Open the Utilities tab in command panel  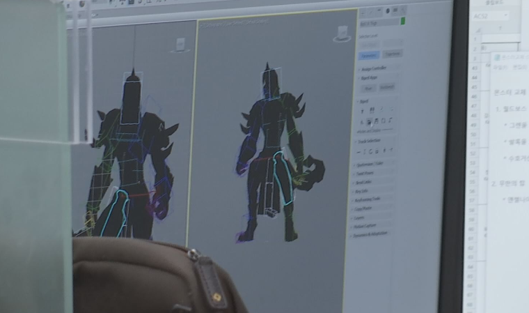click(x=403, y=10)
